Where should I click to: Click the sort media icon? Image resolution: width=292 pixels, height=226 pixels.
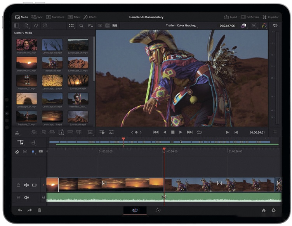coord(90,26)
